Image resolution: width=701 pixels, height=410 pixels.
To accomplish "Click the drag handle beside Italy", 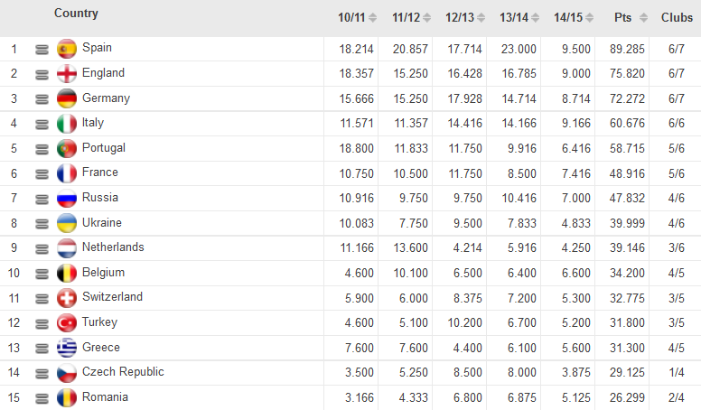I will (42, 124).
